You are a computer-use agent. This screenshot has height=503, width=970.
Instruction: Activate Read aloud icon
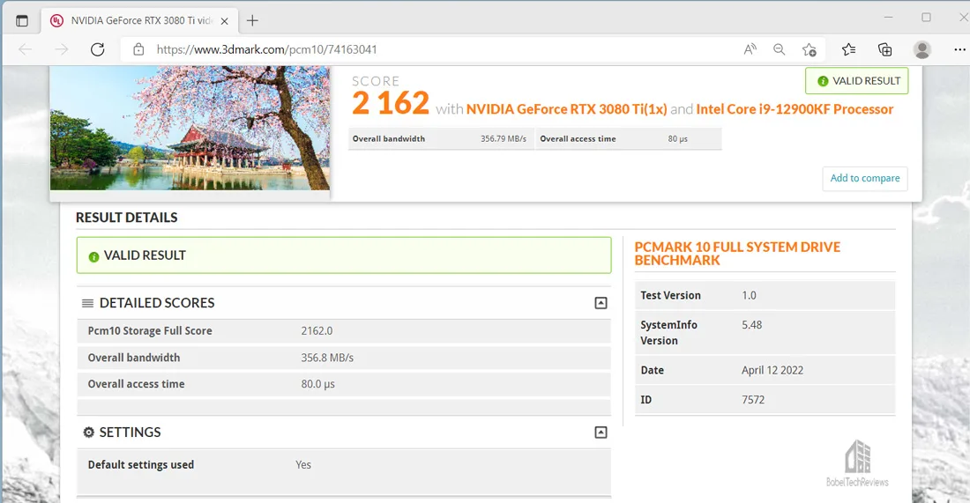(x=750, y=49)
